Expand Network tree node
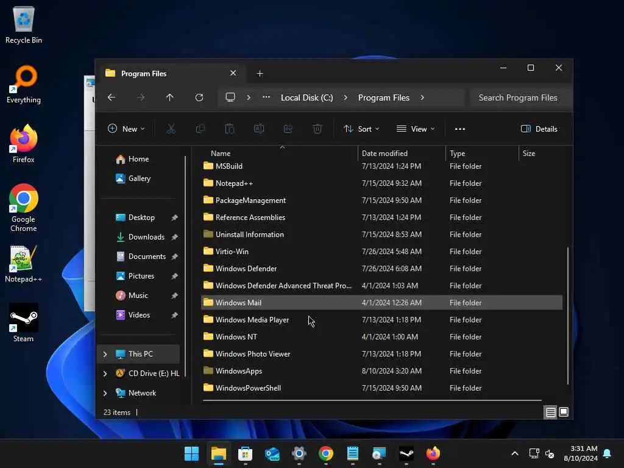Viewport: 624px width, 468px height. point(105,393)
